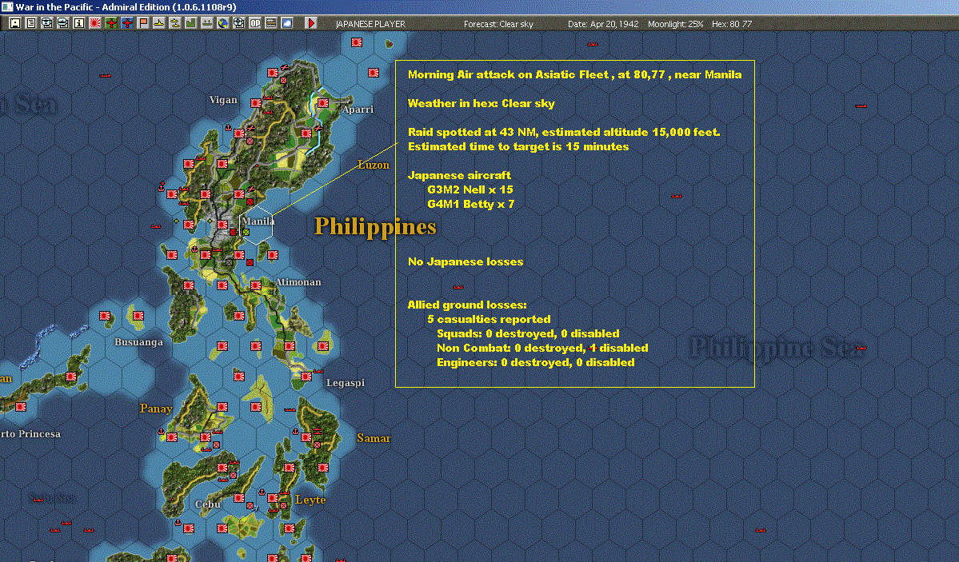Click the single yellow ship toolbar icon
This screenshot has width=959, height=562.
click(x=159, y=23)
